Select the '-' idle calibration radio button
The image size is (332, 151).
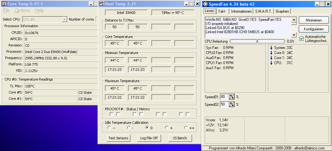point(129,128)
